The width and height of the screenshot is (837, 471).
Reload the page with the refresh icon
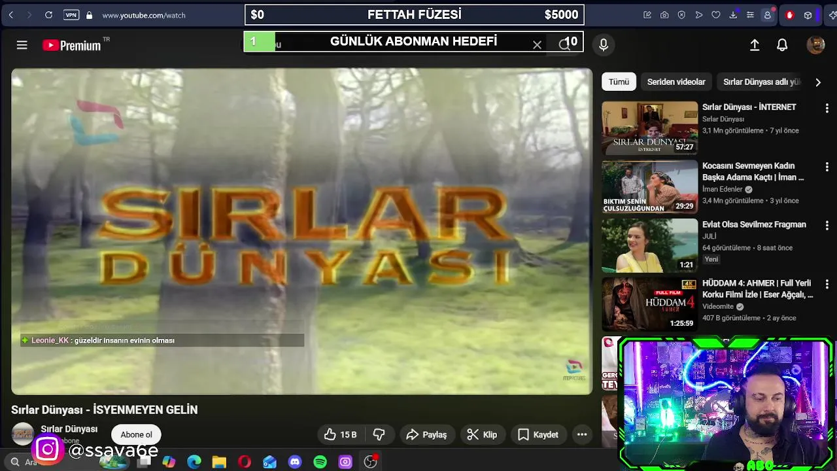[x=48, y=15]
